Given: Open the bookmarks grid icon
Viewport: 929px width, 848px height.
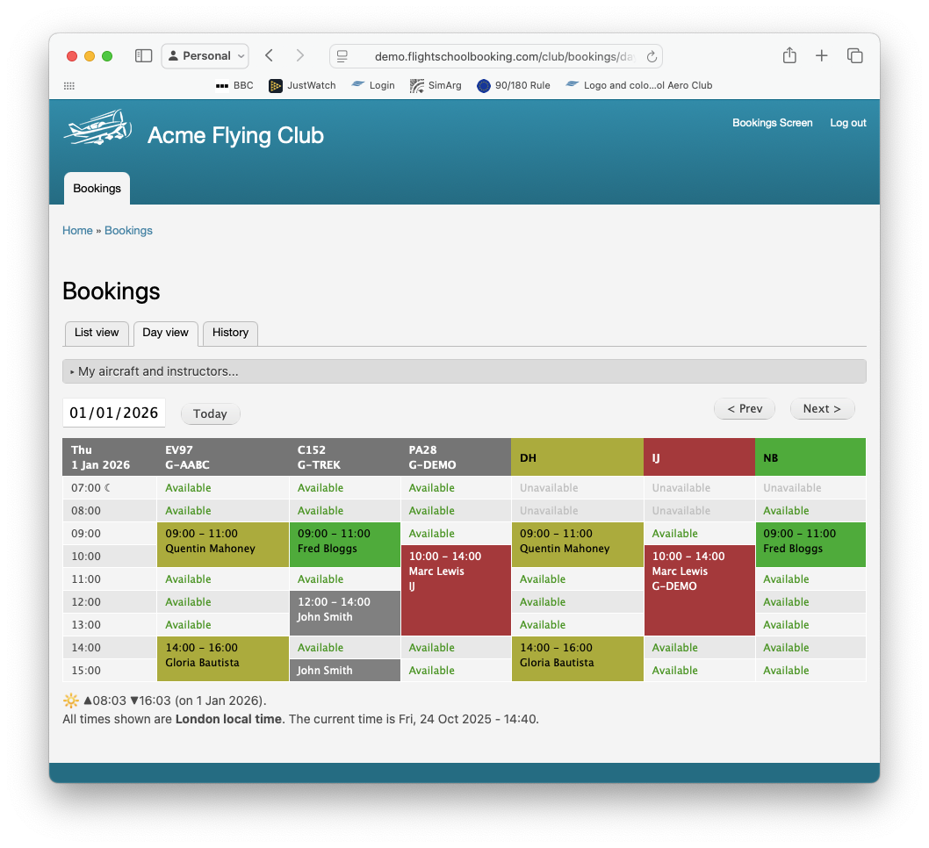Looking at the screenshot, I should (69, 86).
